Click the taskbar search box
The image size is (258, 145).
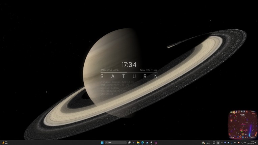[115, 143]
